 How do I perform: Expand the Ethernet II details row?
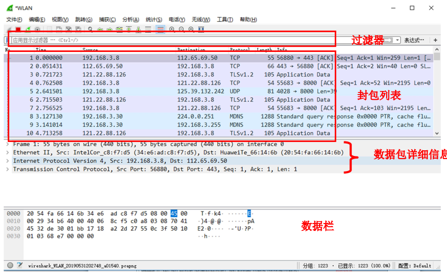click(7, 152)
